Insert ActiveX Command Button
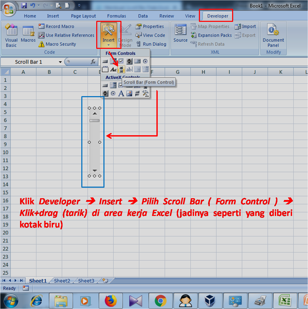This screenshot has width=308, height=309. pyautogui.click(x=105, y=85)
